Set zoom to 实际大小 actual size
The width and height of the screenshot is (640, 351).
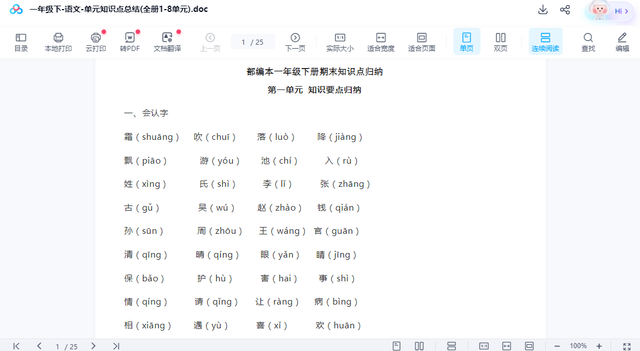pyautogui.click(x=340, y=42)
